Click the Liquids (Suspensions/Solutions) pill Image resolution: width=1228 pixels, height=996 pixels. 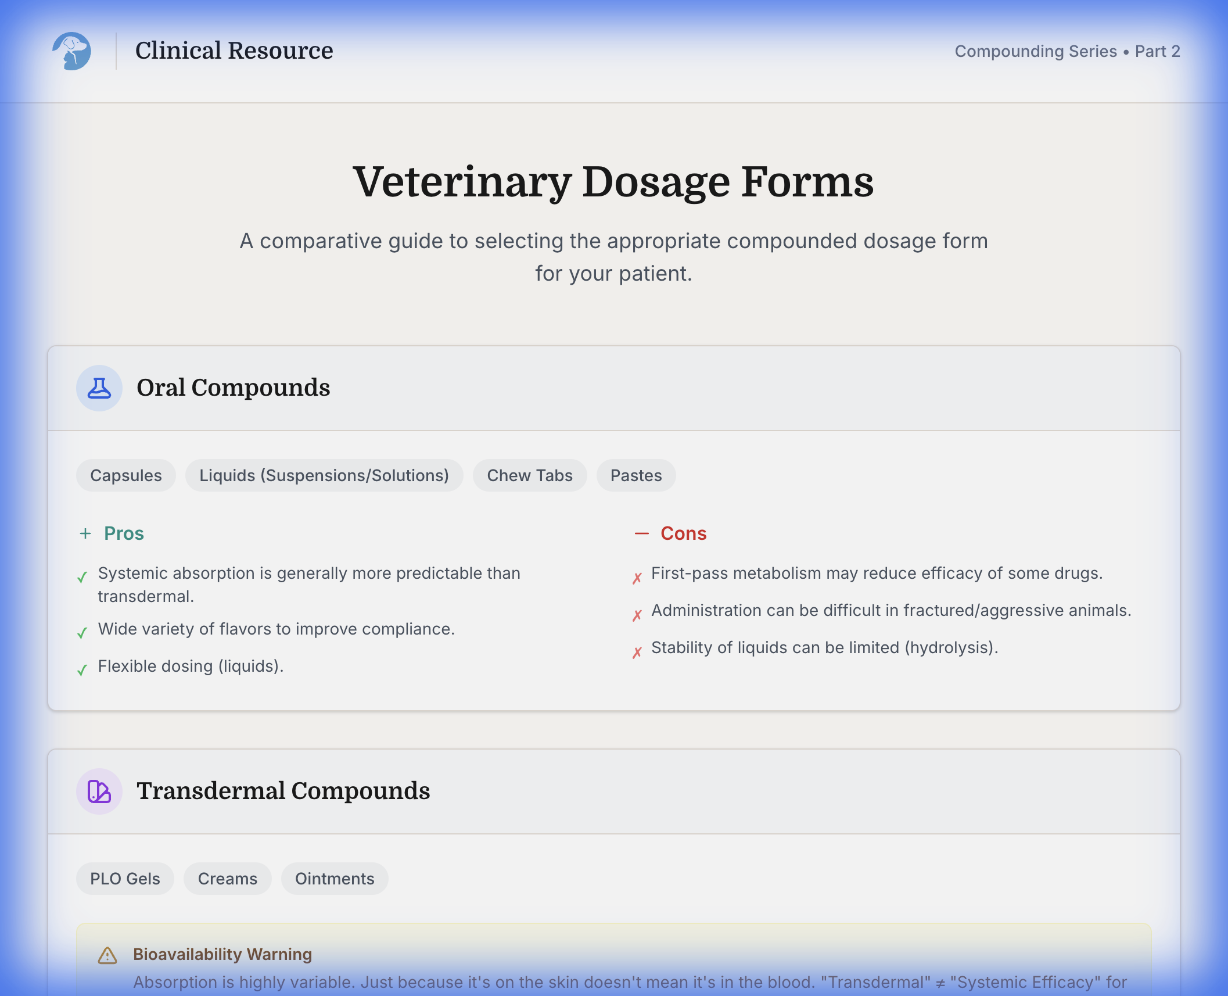[324, 475]
